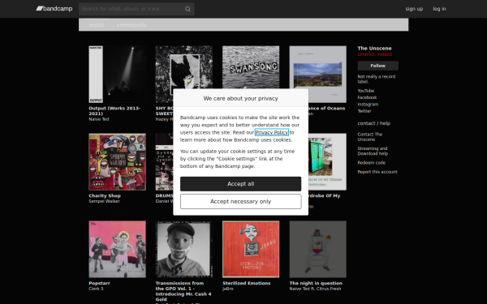Open Streaming and Download help
This screenshot has height=304, width=487.
pos(373,151)
